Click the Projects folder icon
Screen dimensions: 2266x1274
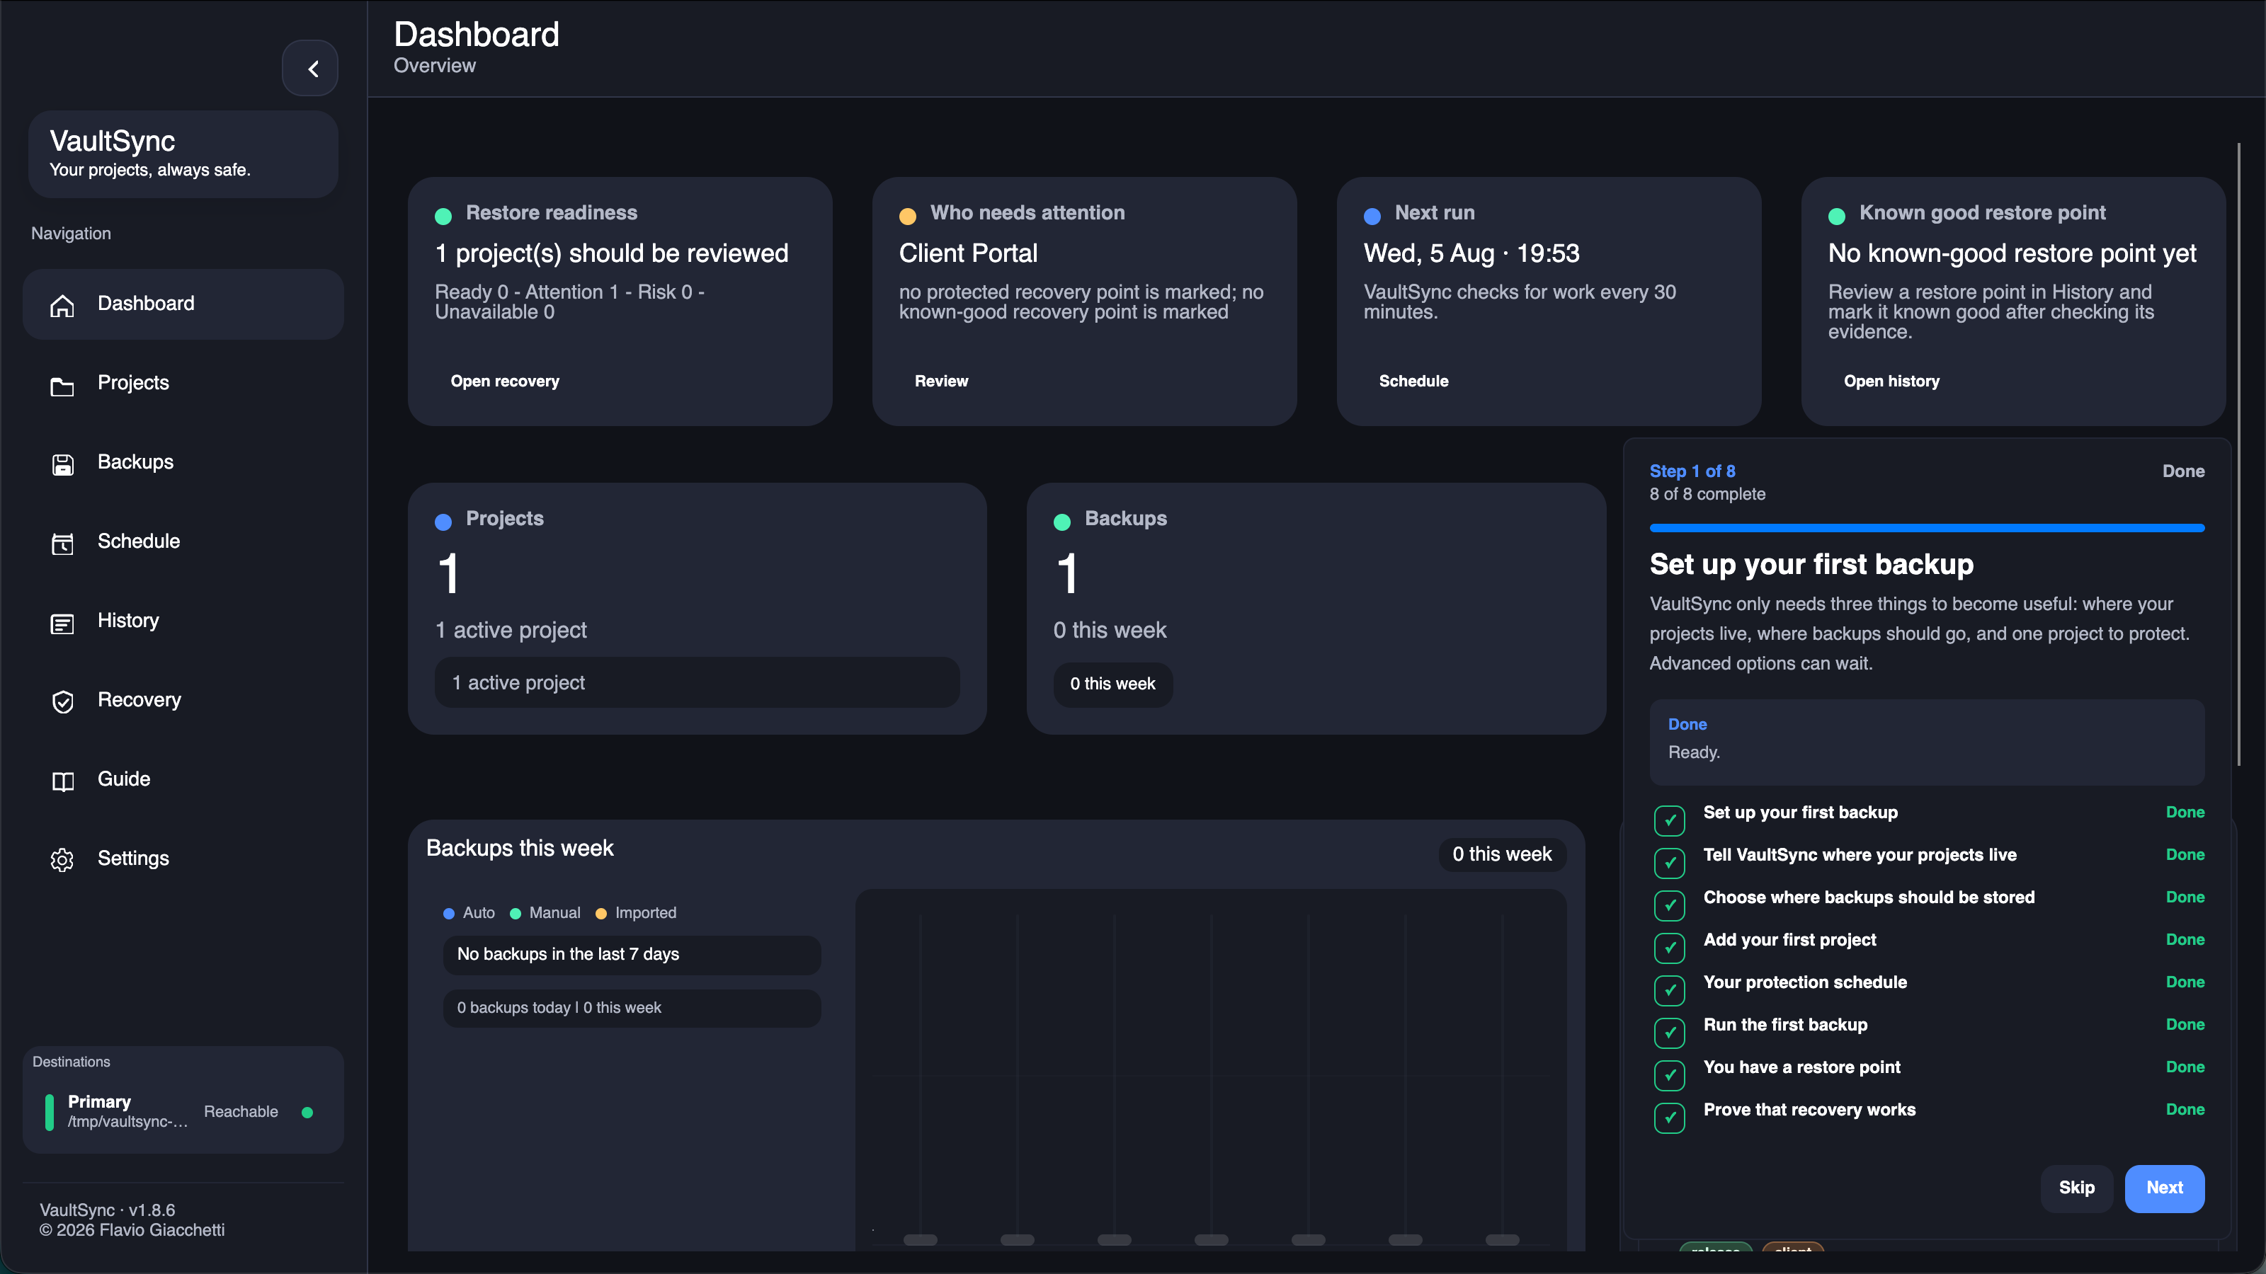62,386
